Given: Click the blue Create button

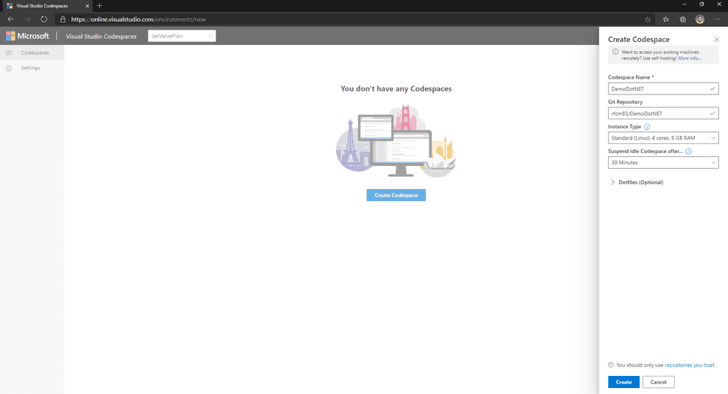Looking at the screenshot, I should (x=624, y=382).
